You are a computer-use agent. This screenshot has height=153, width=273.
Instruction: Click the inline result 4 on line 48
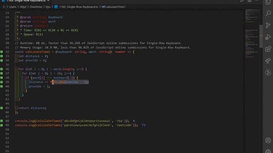[x=134, y=121]
